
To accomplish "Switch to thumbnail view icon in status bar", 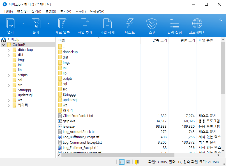I will (128, 162).
